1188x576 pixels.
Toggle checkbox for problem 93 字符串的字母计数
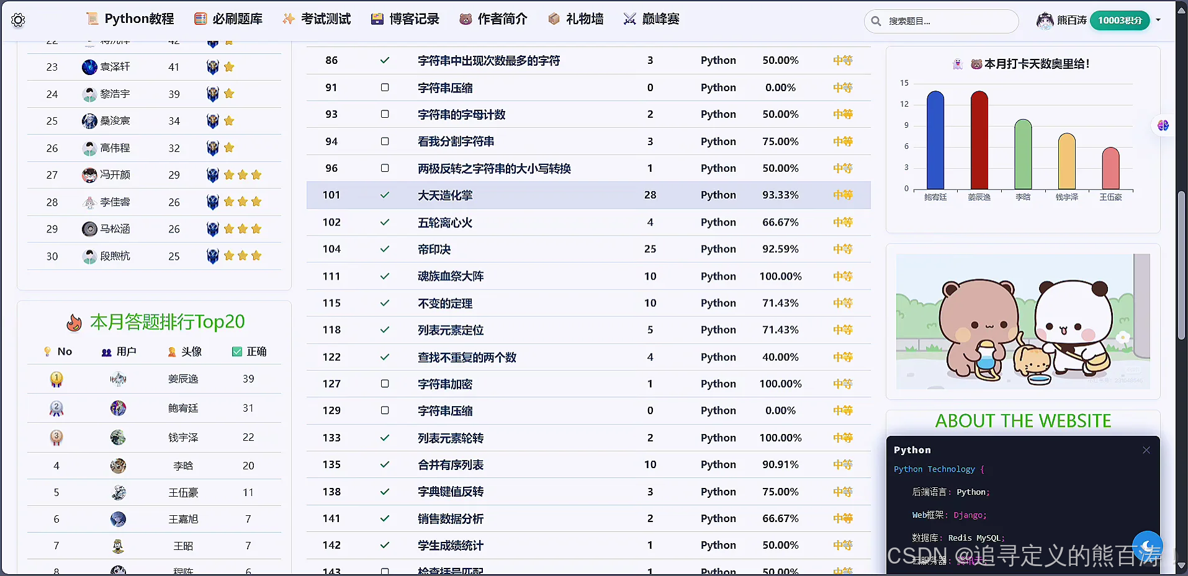click(385, 114)
